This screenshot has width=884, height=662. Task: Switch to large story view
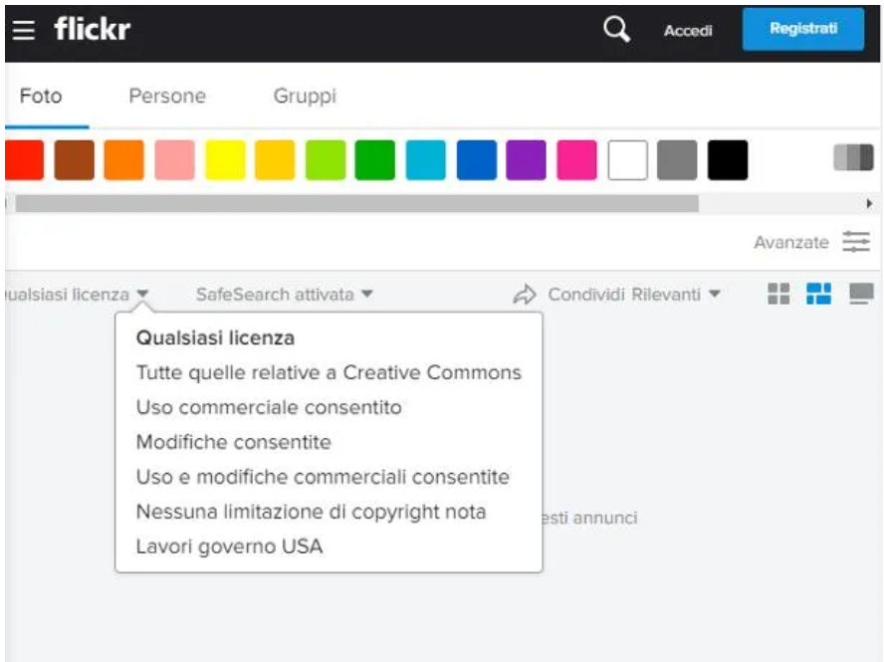(x=861, y=294)
